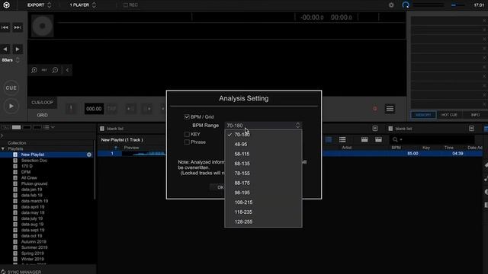488x274 pixels.
Task: Choose BPM range 118-235
Action: click(x=263, y=212)
